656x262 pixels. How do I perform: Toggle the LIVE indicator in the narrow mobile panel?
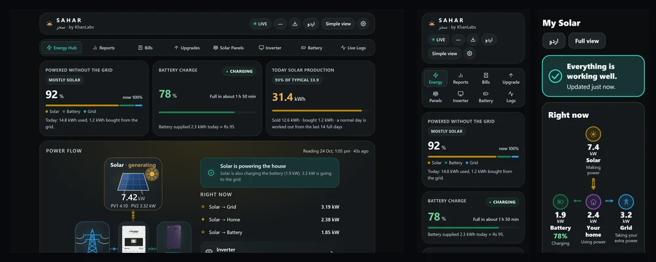(438, 40)
